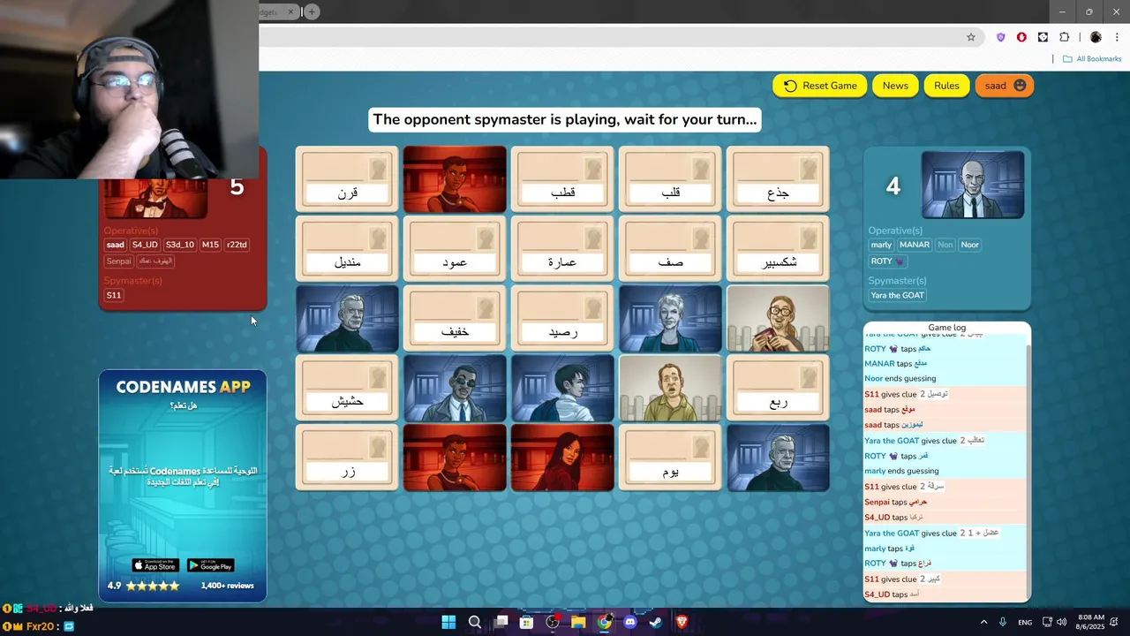Open a new browser tab
Viewport: 1130px width, 636px height.
coord(312,11)
